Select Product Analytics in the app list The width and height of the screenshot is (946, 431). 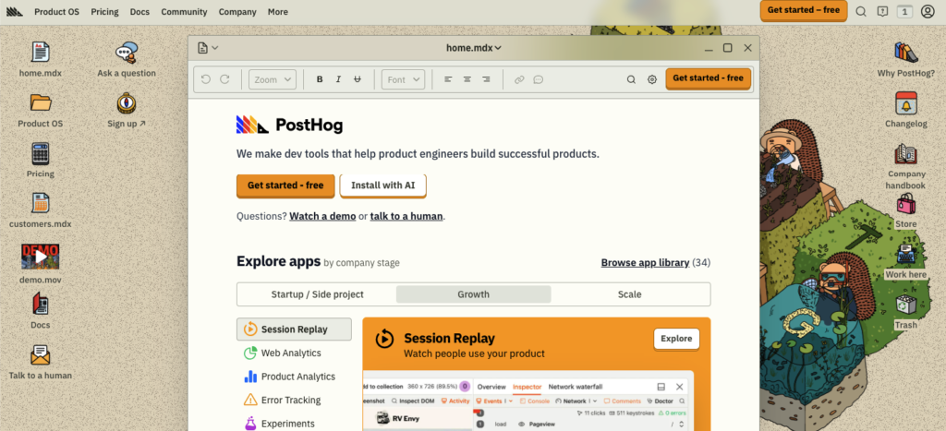[294, 377]
